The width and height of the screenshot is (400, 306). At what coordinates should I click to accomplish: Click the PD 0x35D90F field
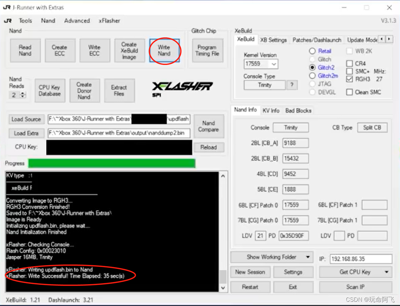click(x=294, y=235)
